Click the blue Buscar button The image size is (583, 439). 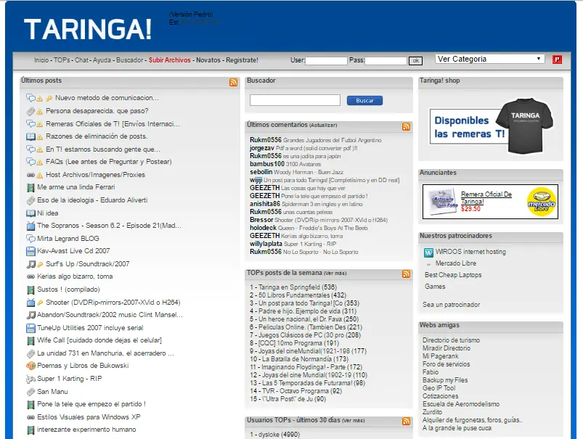(x=364, y=100)
